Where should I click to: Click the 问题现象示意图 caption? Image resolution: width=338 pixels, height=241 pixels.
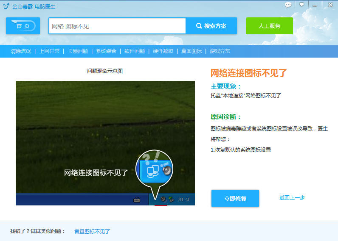coord(105,71)
